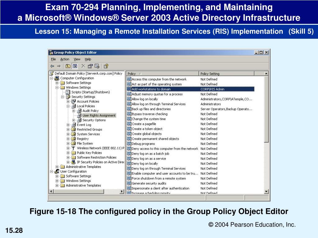Click the Default Domain Policy root icon
The height and width of the screenshot is (238, 318).
tap(52, 73)
